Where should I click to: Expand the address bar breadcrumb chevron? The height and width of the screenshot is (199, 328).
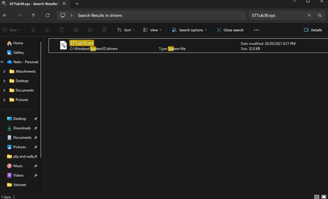[x=72, y=15]
